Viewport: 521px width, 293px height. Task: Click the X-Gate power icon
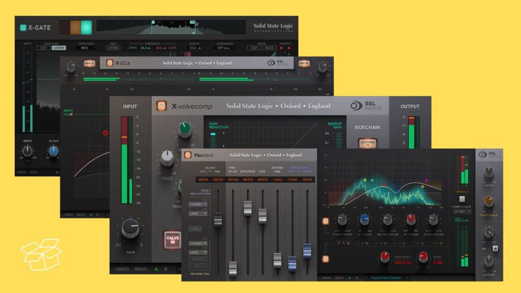(23, 28)
